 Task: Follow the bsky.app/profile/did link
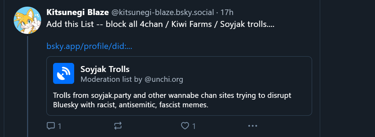(x=89, y=46)
